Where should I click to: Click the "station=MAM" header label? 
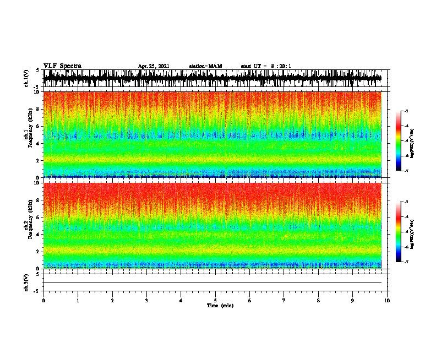click(x=205, y=66)
